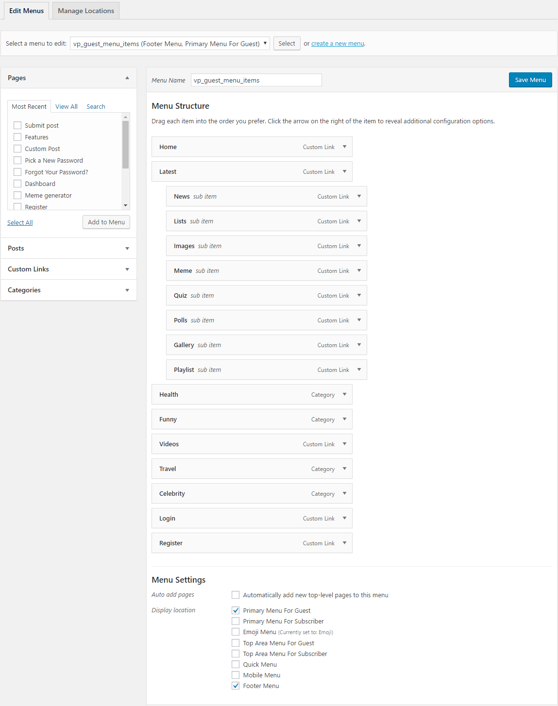
Task: Expand the Celebrity category item arrow
Action: [344, 493]
